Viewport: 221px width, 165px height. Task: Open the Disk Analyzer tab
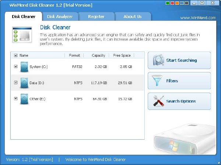(x=60, y=17)
